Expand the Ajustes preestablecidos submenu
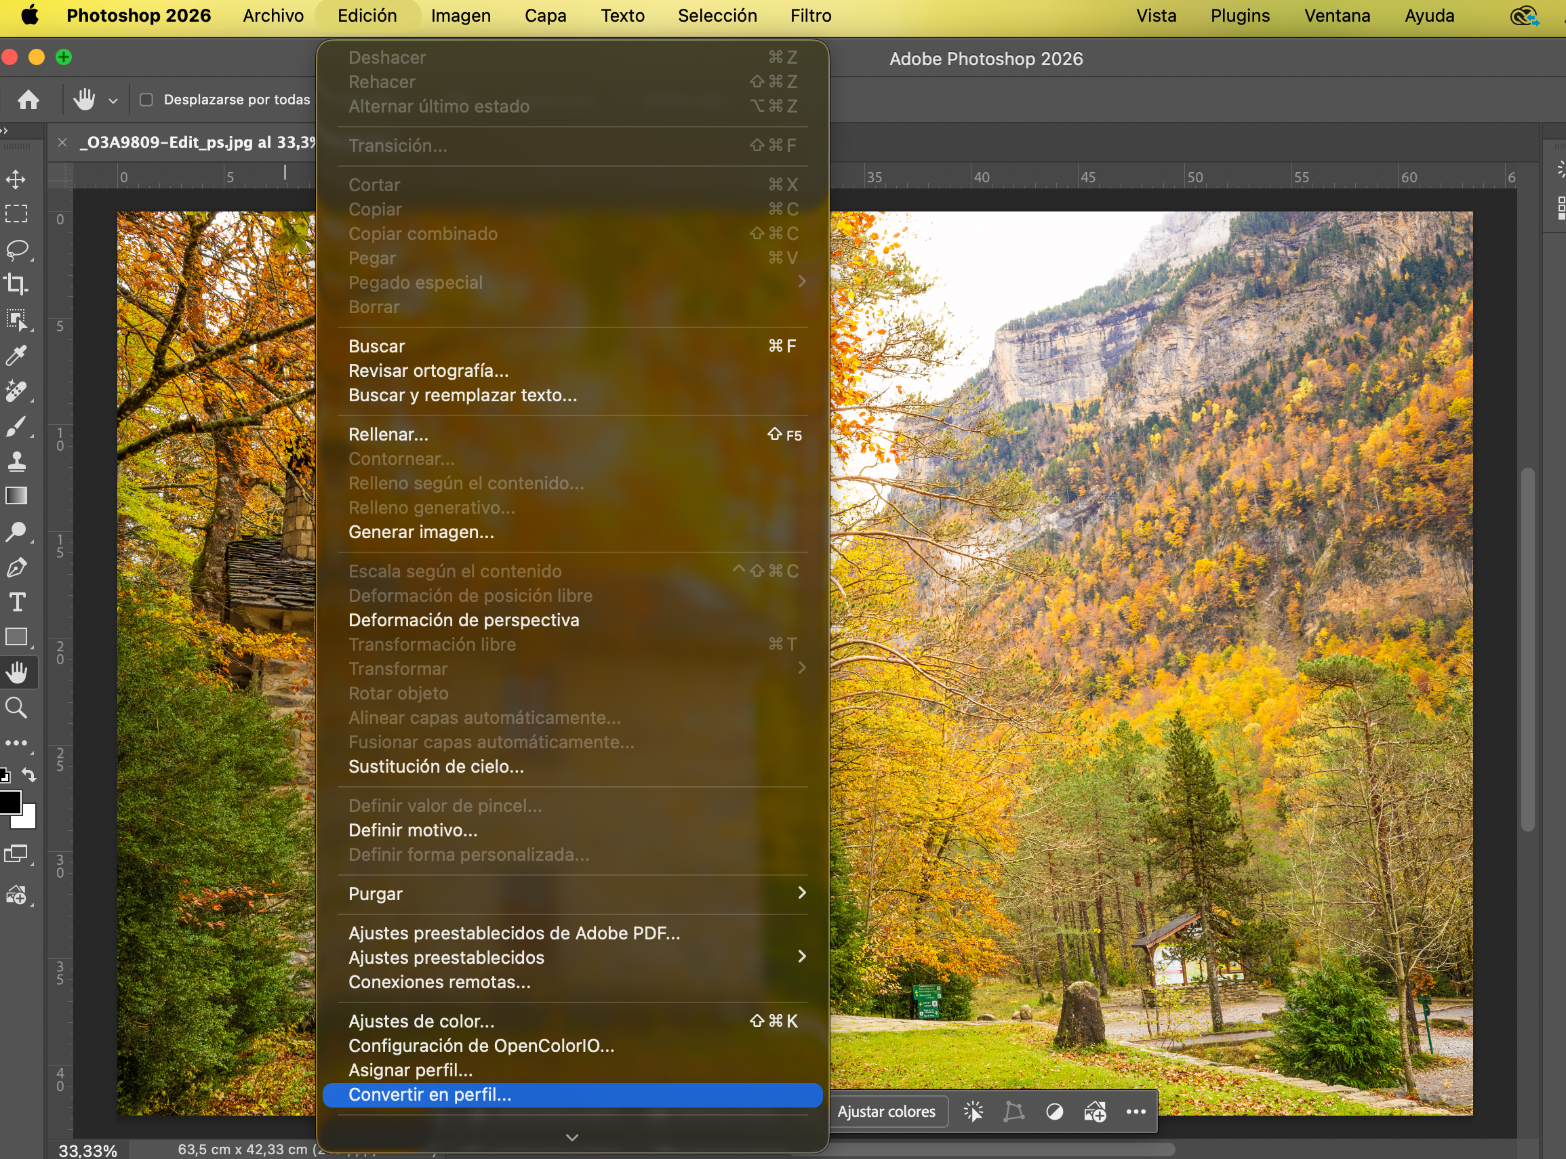 (x=573, y=958)
